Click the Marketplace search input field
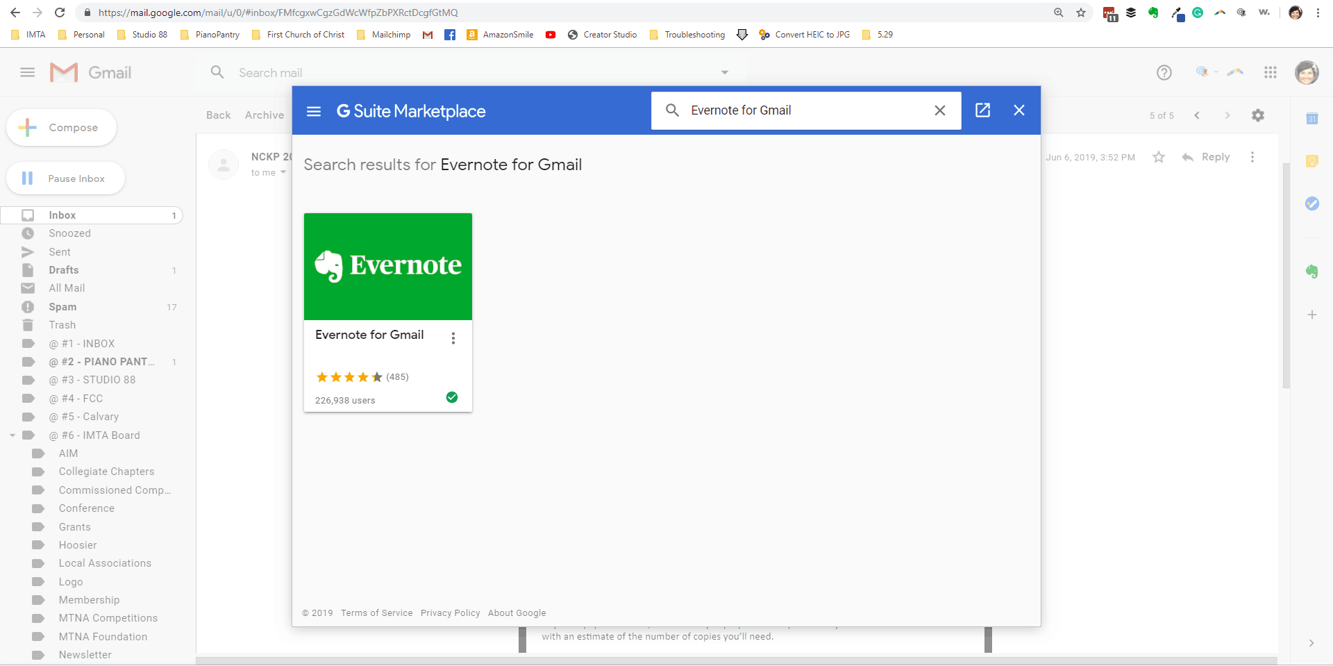 click(x=805, y=110)
